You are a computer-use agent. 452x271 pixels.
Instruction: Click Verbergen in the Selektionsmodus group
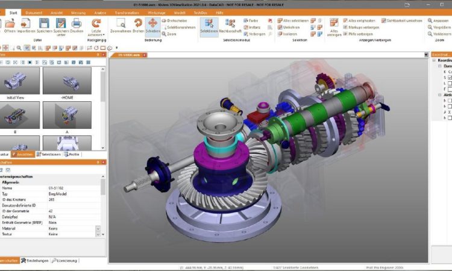pyautogui.click(x=254, y=34)
